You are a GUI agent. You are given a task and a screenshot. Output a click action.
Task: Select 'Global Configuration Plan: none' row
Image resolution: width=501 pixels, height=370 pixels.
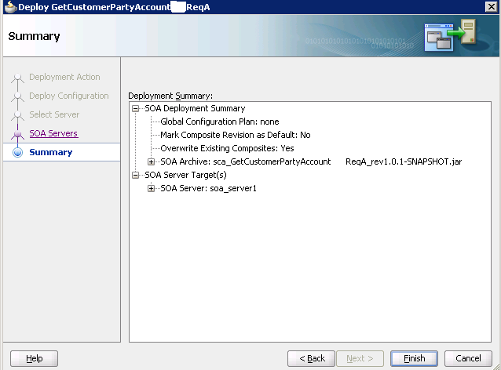[x=220, y=122]
